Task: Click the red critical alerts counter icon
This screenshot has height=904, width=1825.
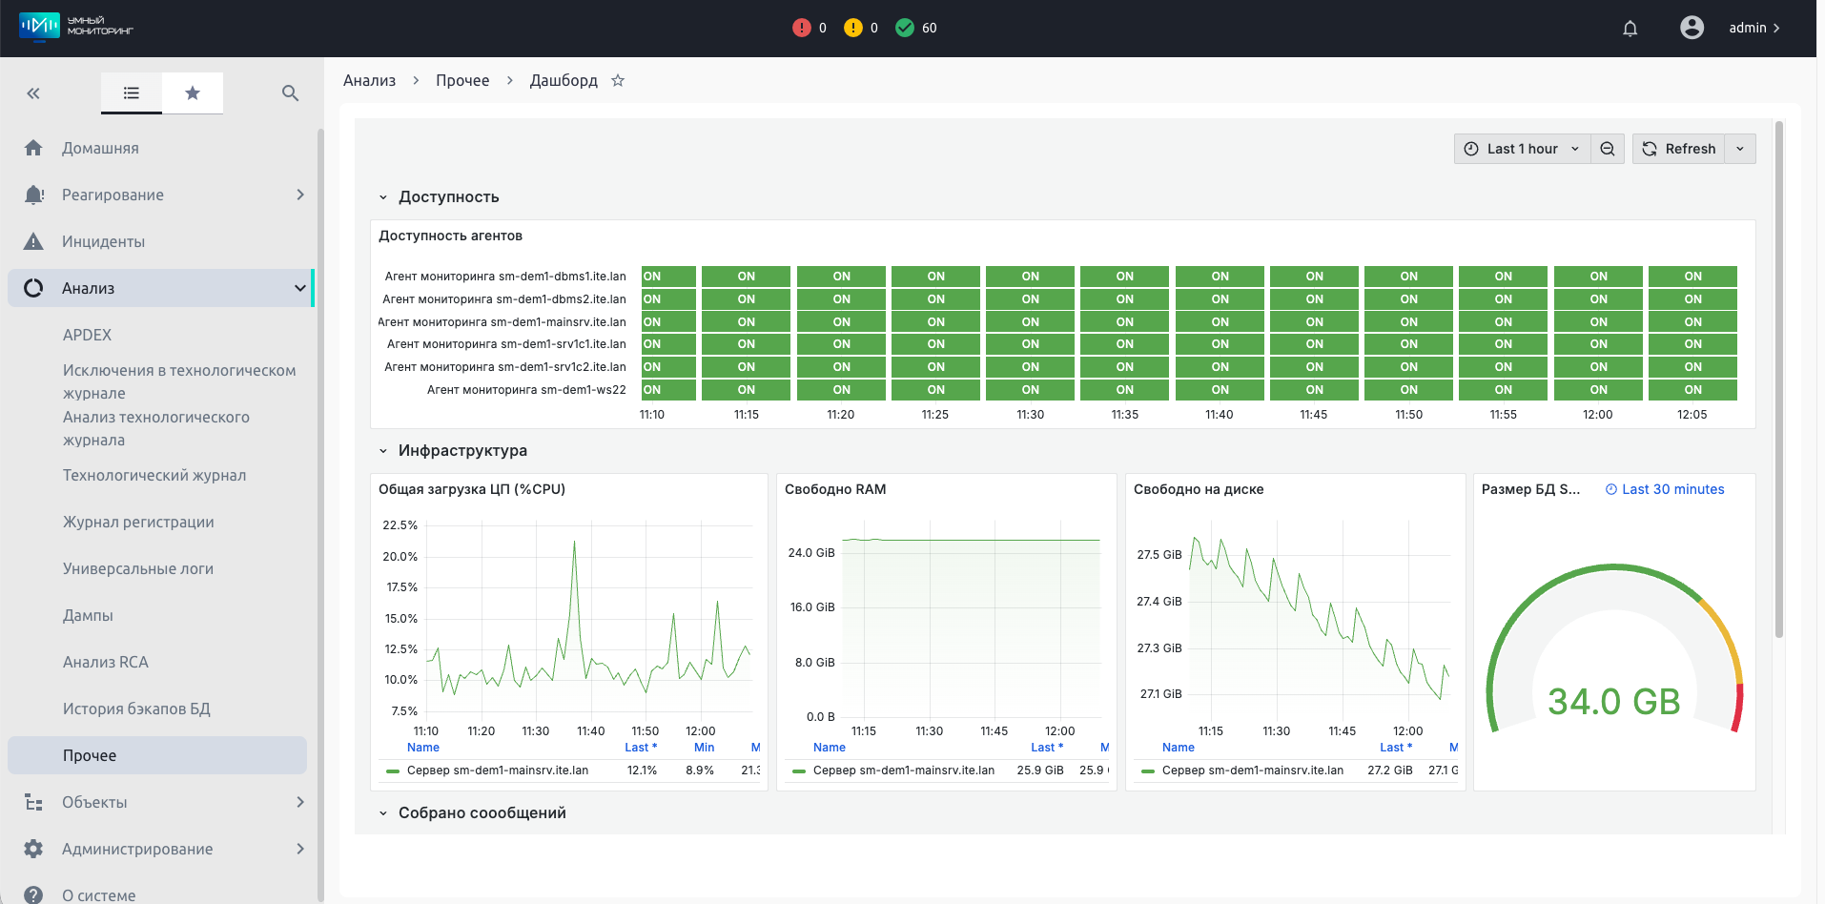Action: pyautogui.click(x=802, y=29)
